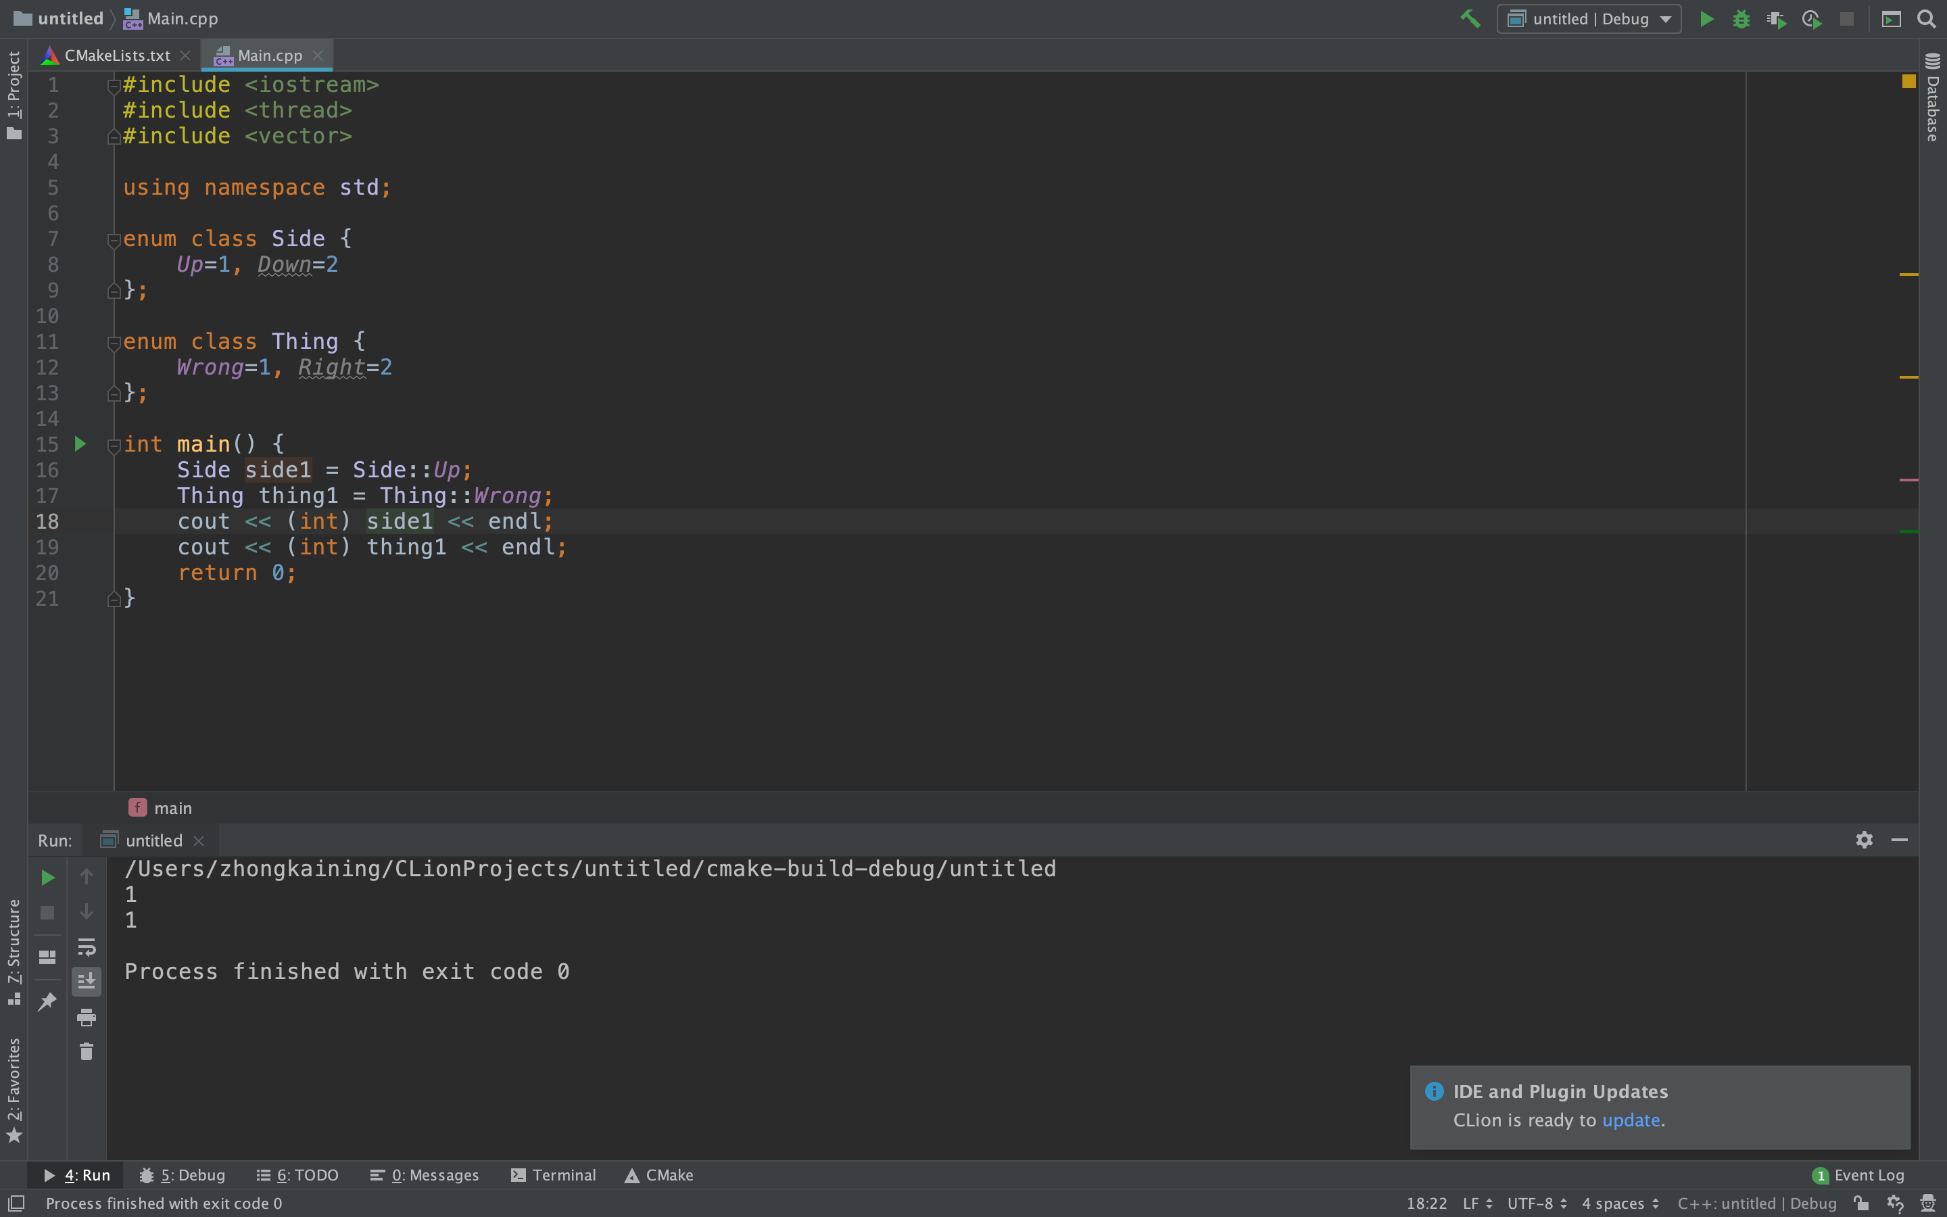Image resolution: width=1947 pixels, height=1217 pixels.
Task: Go to line via 18:22 cursor position
Action: [x=1426, y=1203]
